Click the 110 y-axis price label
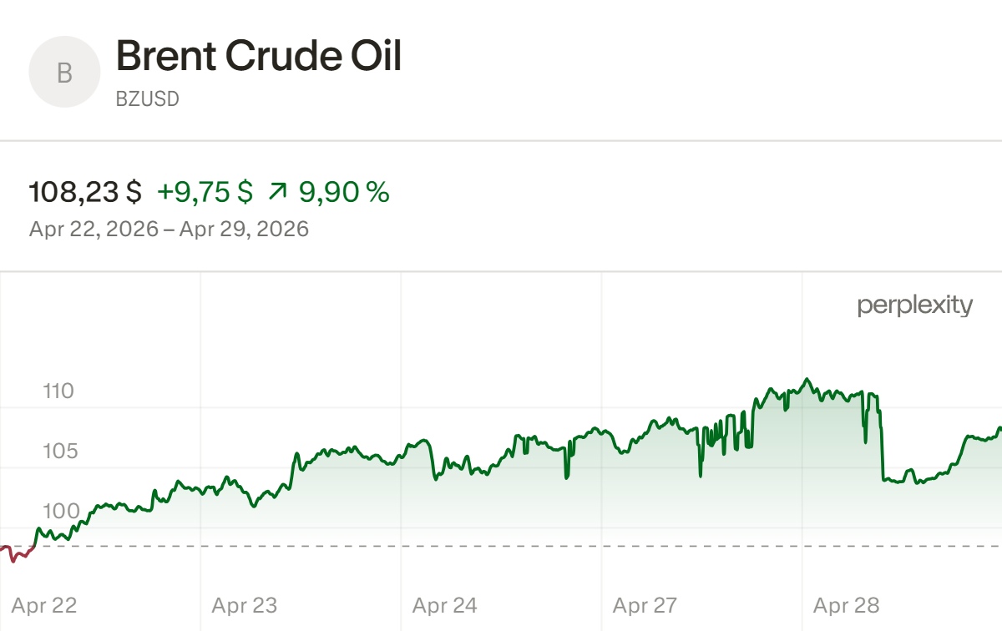Screen dimensions: 1002x631 click(x=58, y=391)
